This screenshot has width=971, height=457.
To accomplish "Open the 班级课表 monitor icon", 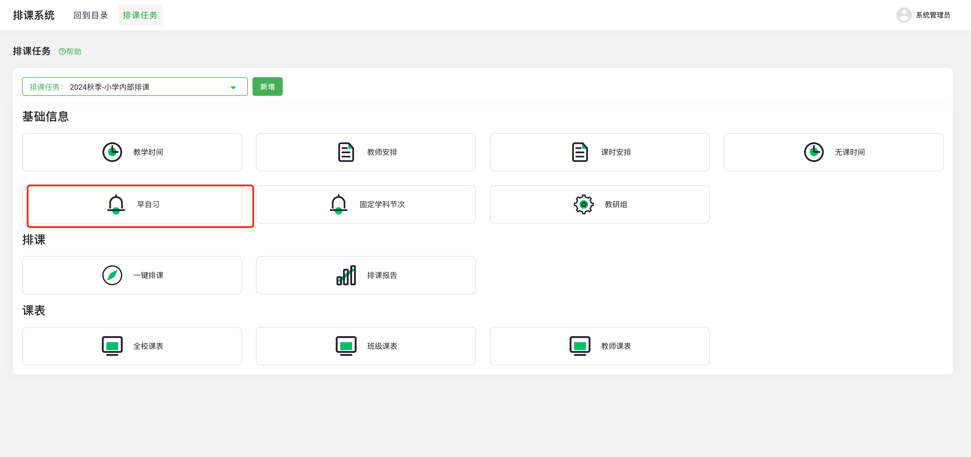I will (x=346, y=346).
